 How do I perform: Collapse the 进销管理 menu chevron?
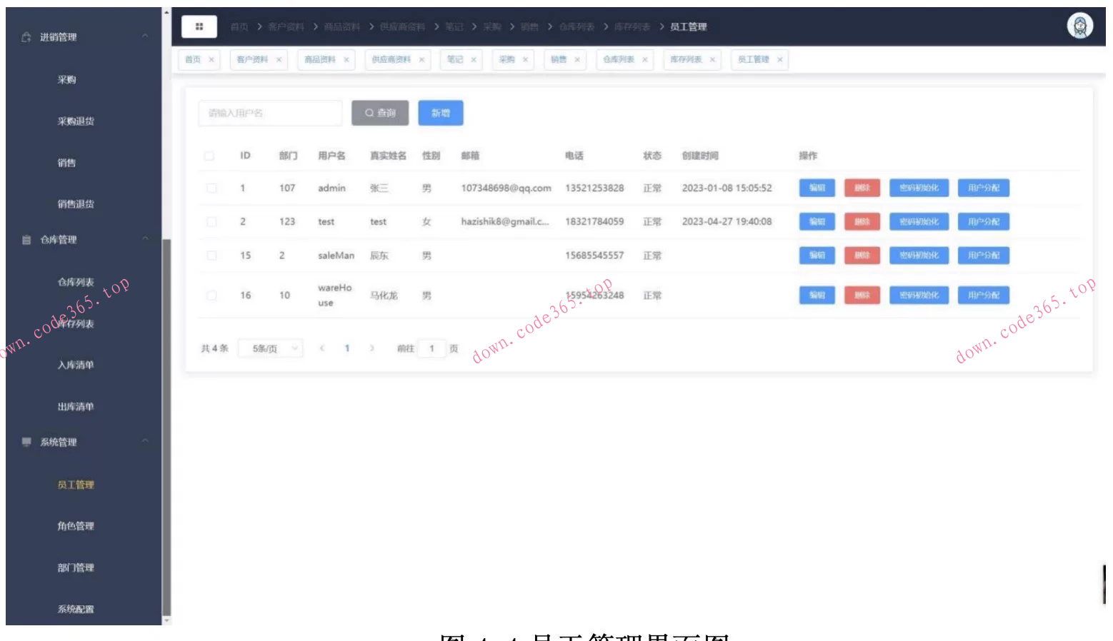click(145, 36)
